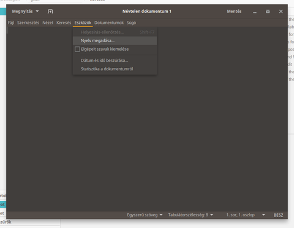Expand the Megnyitás dropdown arrow

(37, 11)
